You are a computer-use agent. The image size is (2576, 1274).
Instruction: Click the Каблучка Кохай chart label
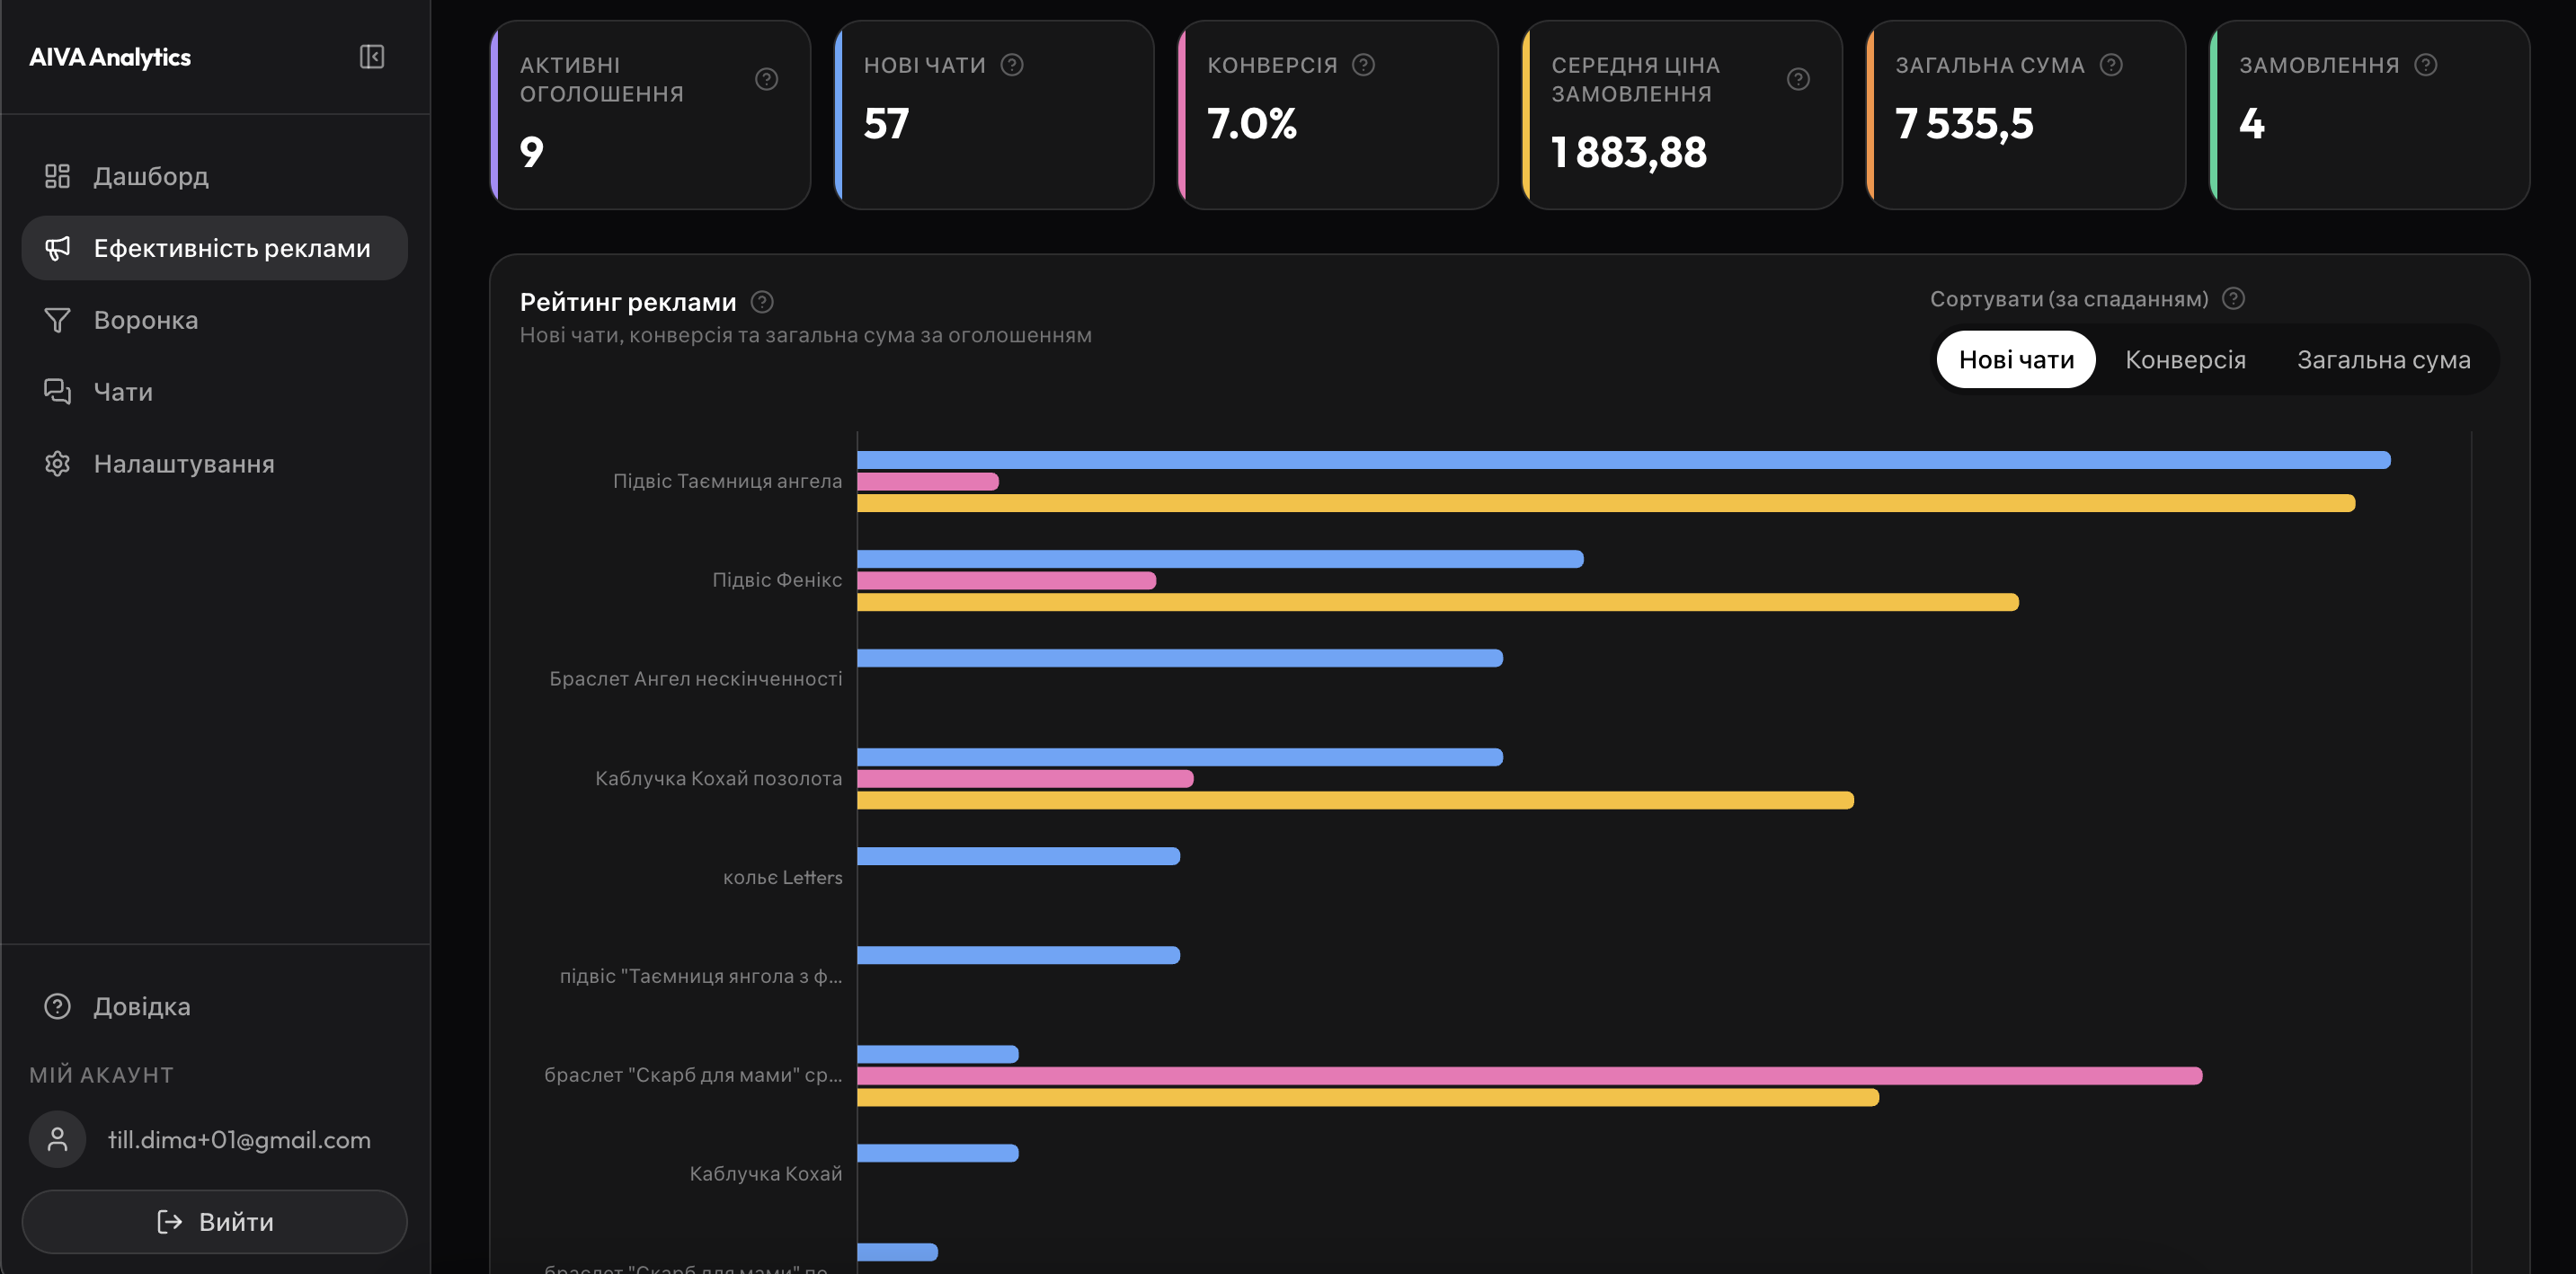(766, 1174)
